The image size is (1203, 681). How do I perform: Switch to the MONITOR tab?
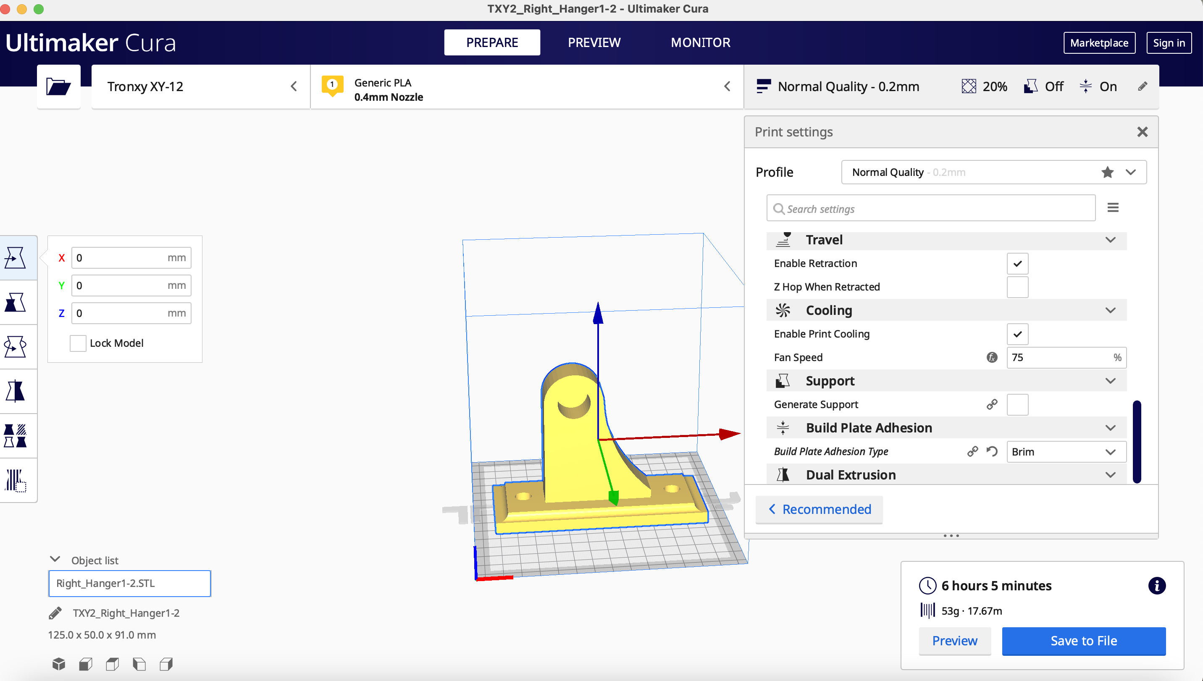(x=700, y=42)
